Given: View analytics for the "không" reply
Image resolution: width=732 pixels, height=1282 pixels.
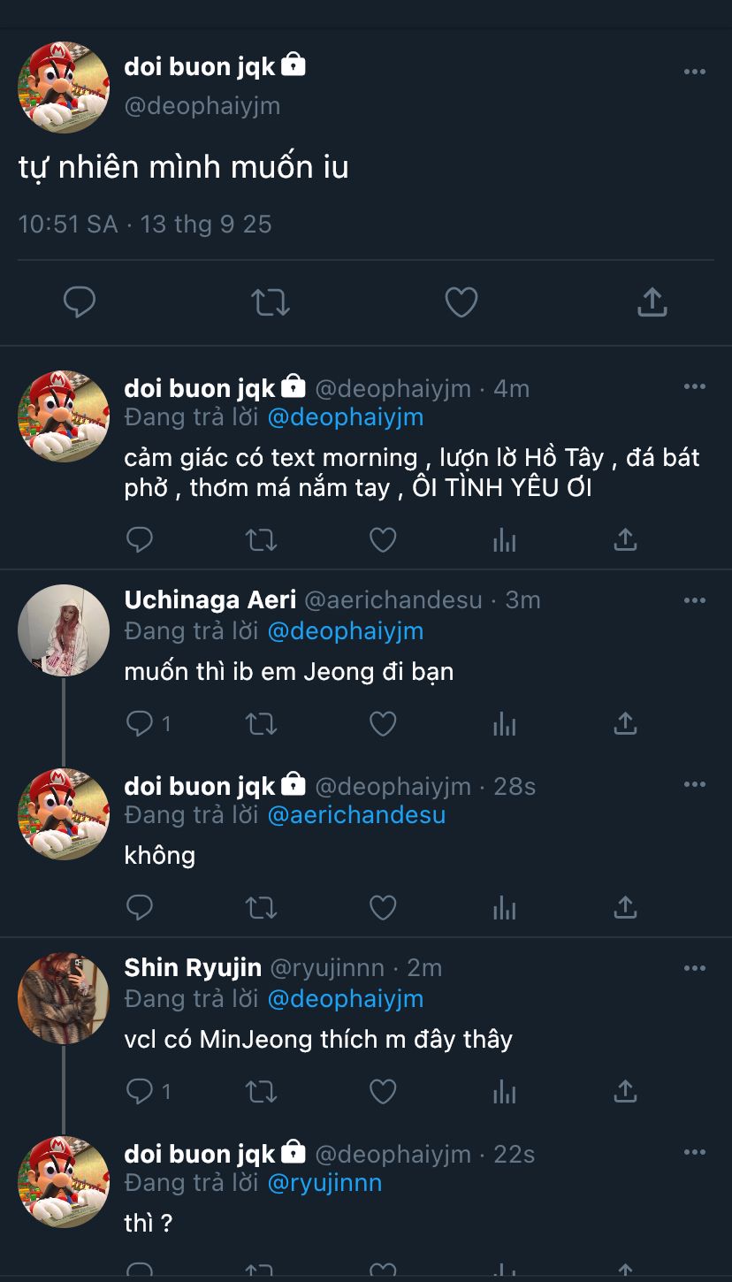Looking at the screenshot, I should point(504,908).
